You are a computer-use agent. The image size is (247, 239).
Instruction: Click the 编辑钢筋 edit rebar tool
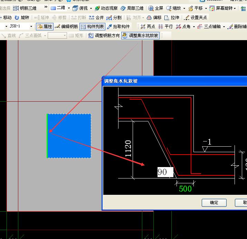[x=66, y=27]
